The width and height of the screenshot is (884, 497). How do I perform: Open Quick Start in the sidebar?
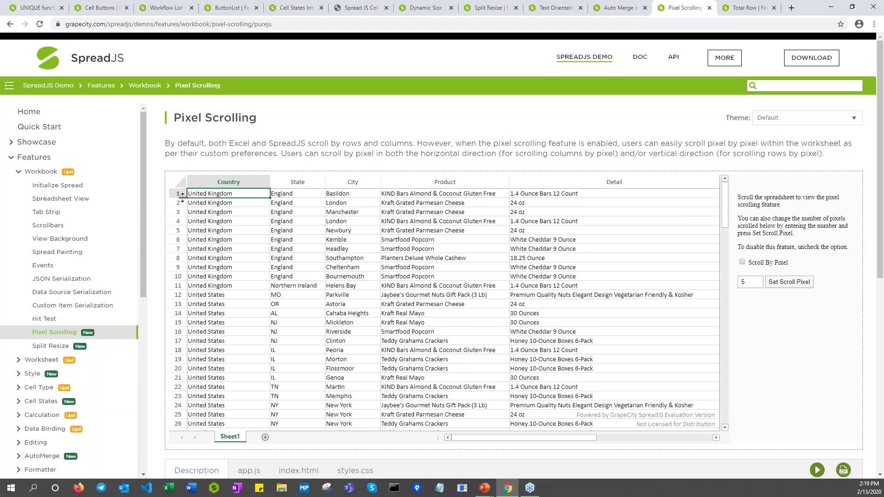(39, 127)
